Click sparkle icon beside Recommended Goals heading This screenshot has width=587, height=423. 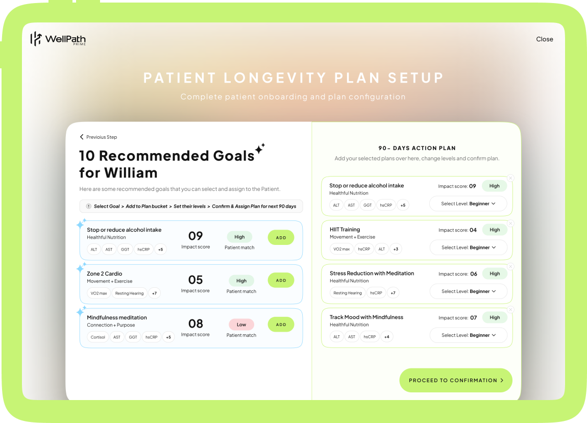260,148
